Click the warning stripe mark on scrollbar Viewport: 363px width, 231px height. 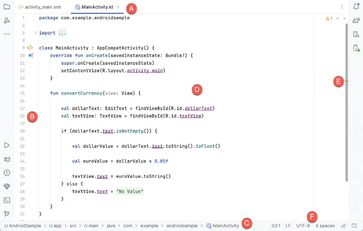click(347, 81)
